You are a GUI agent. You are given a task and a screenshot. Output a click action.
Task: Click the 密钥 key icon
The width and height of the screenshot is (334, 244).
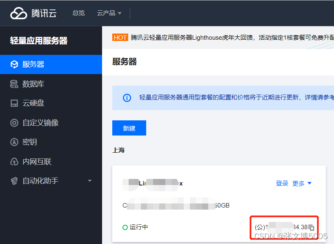point(14,142)
